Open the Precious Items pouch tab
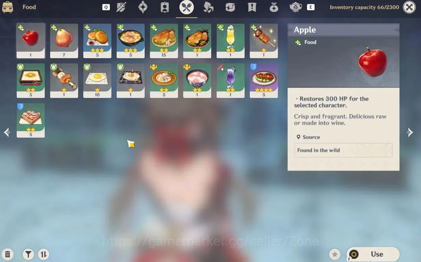Screen dimensions: 421x262 [274, 7]
